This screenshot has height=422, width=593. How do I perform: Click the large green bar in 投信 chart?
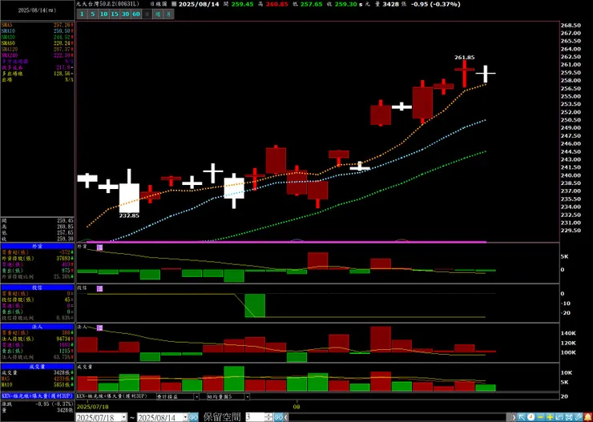[x=255, y=305]
